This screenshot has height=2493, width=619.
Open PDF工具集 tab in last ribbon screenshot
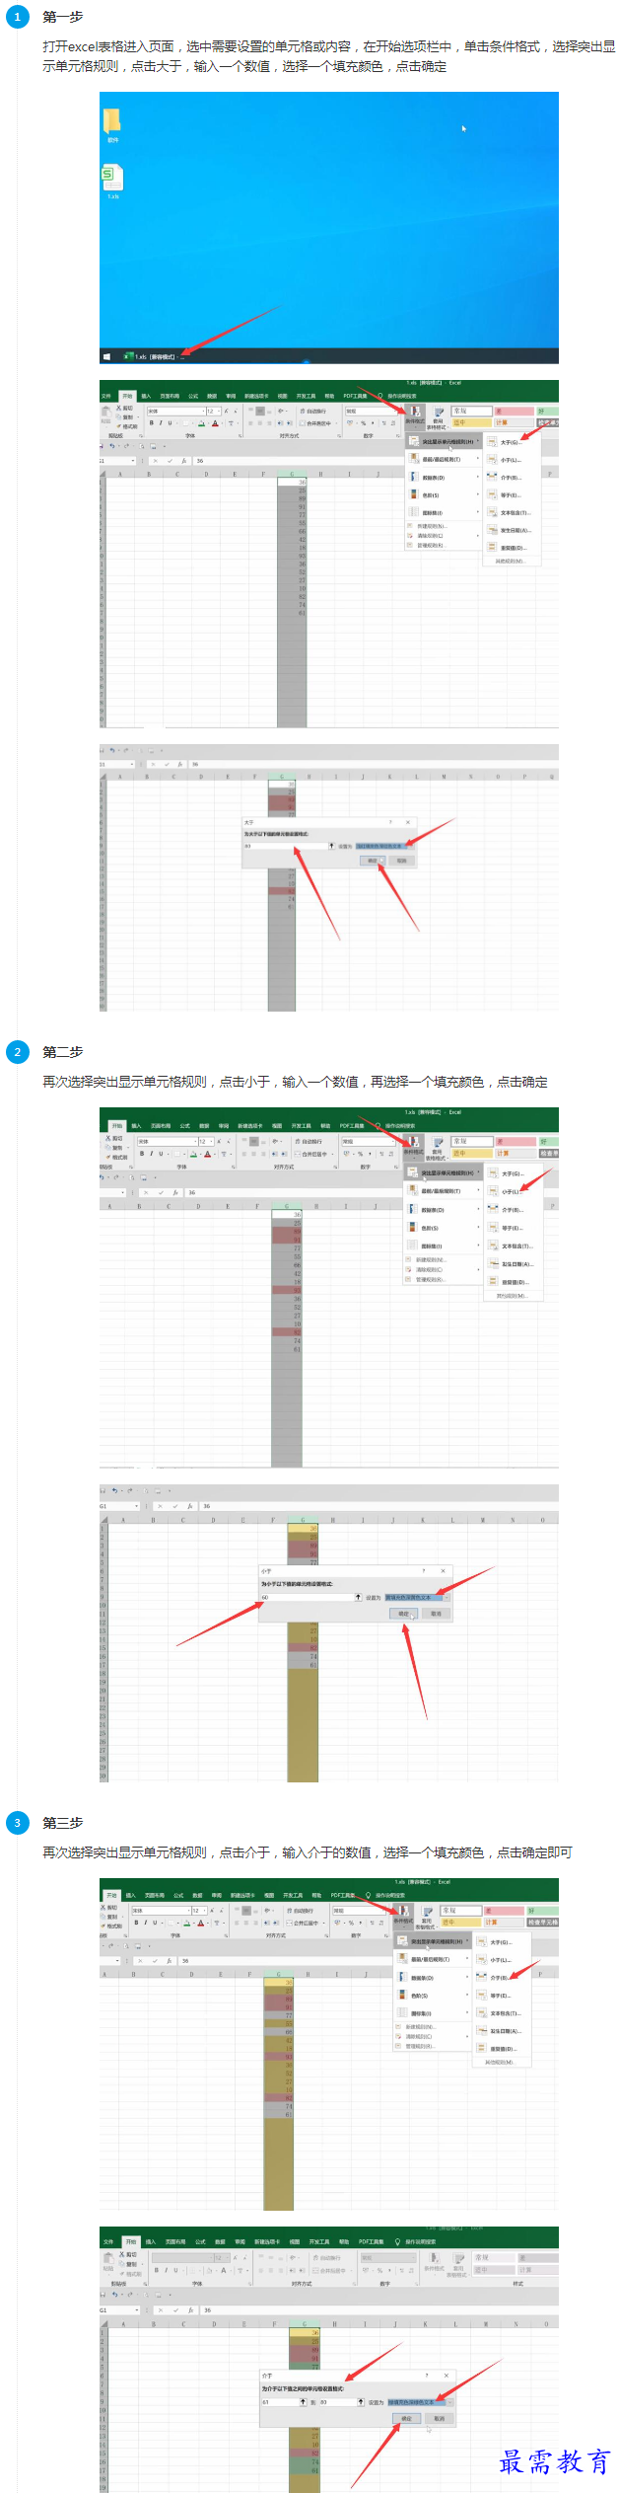pyautogui.click(x=372, y=2241)
